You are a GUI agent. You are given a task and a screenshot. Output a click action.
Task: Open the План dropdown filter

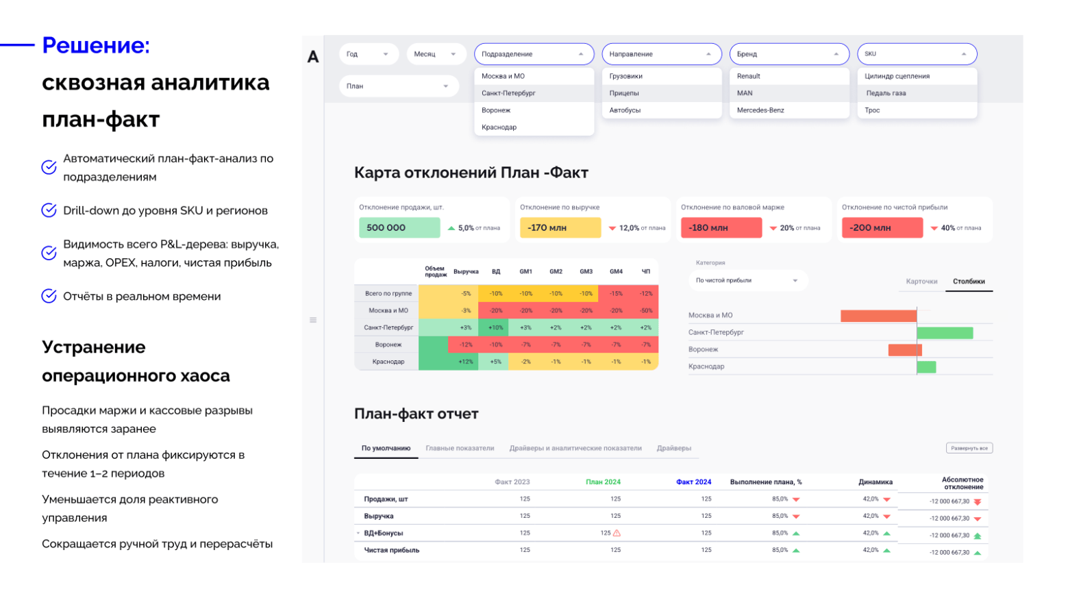click(x=399, y=86)
